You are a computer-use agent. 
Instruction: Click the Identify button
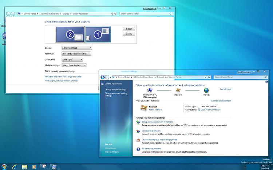click(x=129, y=34)
